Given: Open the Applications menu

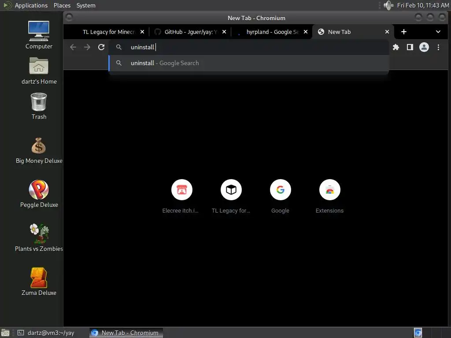Looking at the screenshot, I should coord(31,5).
